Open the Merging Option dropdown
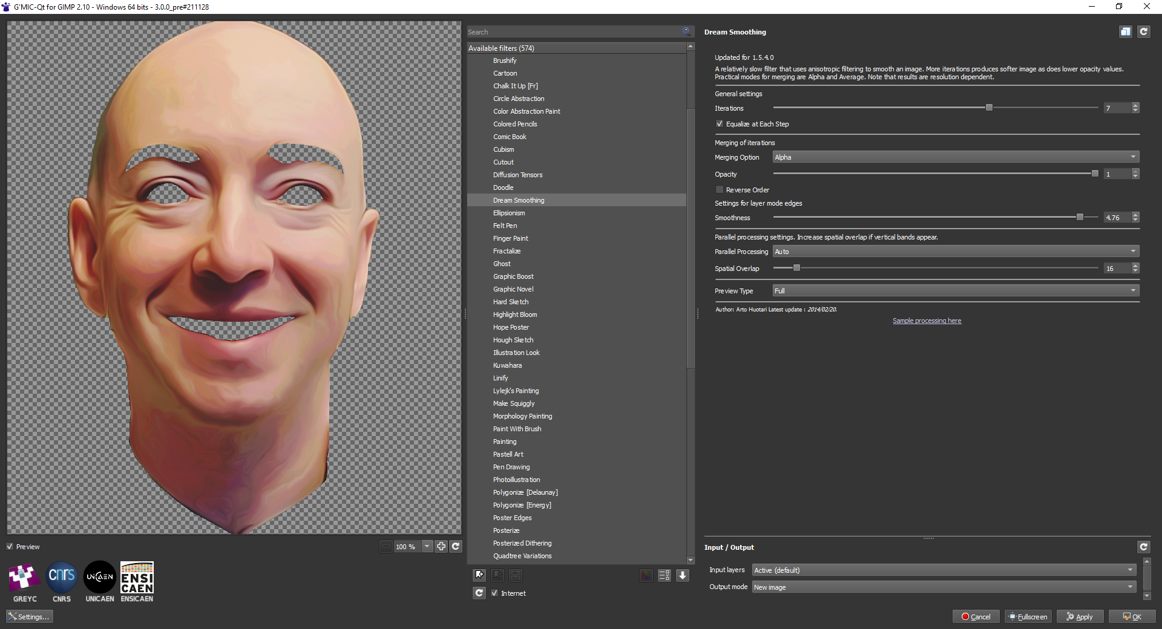Screen dimensions: 1162x629 pyautogui.click(x=955, y=157)
